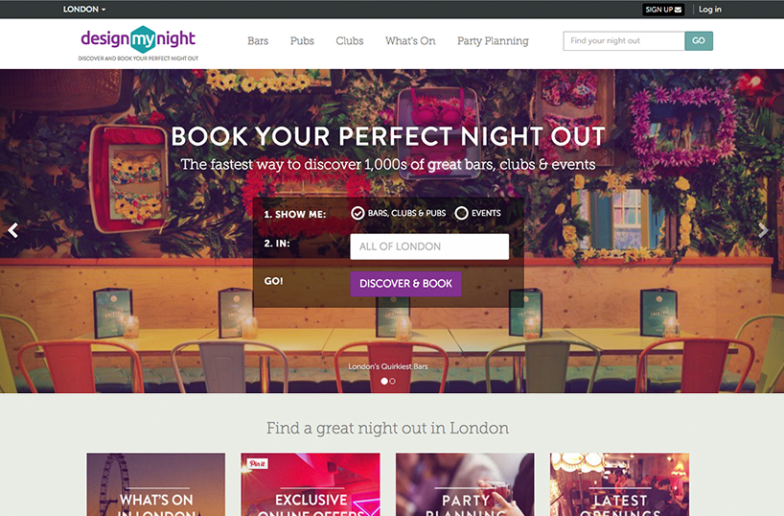Open the Latest Openings thumbnail

pos(619,484)
